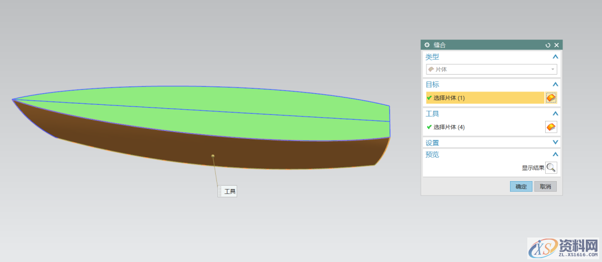Screen dimensions: 602x262
Task: Collapse the 目标 section
Action: (555, 85)
